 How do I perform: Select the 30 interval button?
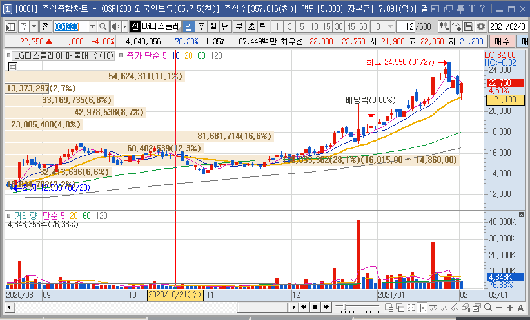coord(339,26)
